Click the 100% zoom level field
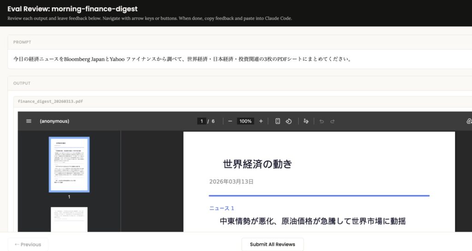Image resolution: width=472 pixels, height=251 pixels. pos(245,121)
